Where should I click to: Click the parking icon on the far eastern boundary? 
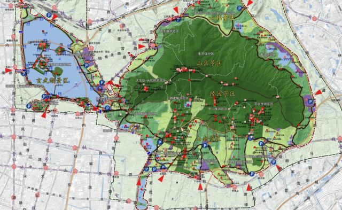pyautogui.click(x=310, y=102)
